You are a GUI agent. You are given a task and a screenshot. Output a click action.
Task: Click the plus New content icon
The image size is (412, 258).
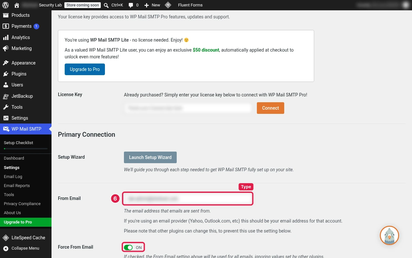[146, 5]
